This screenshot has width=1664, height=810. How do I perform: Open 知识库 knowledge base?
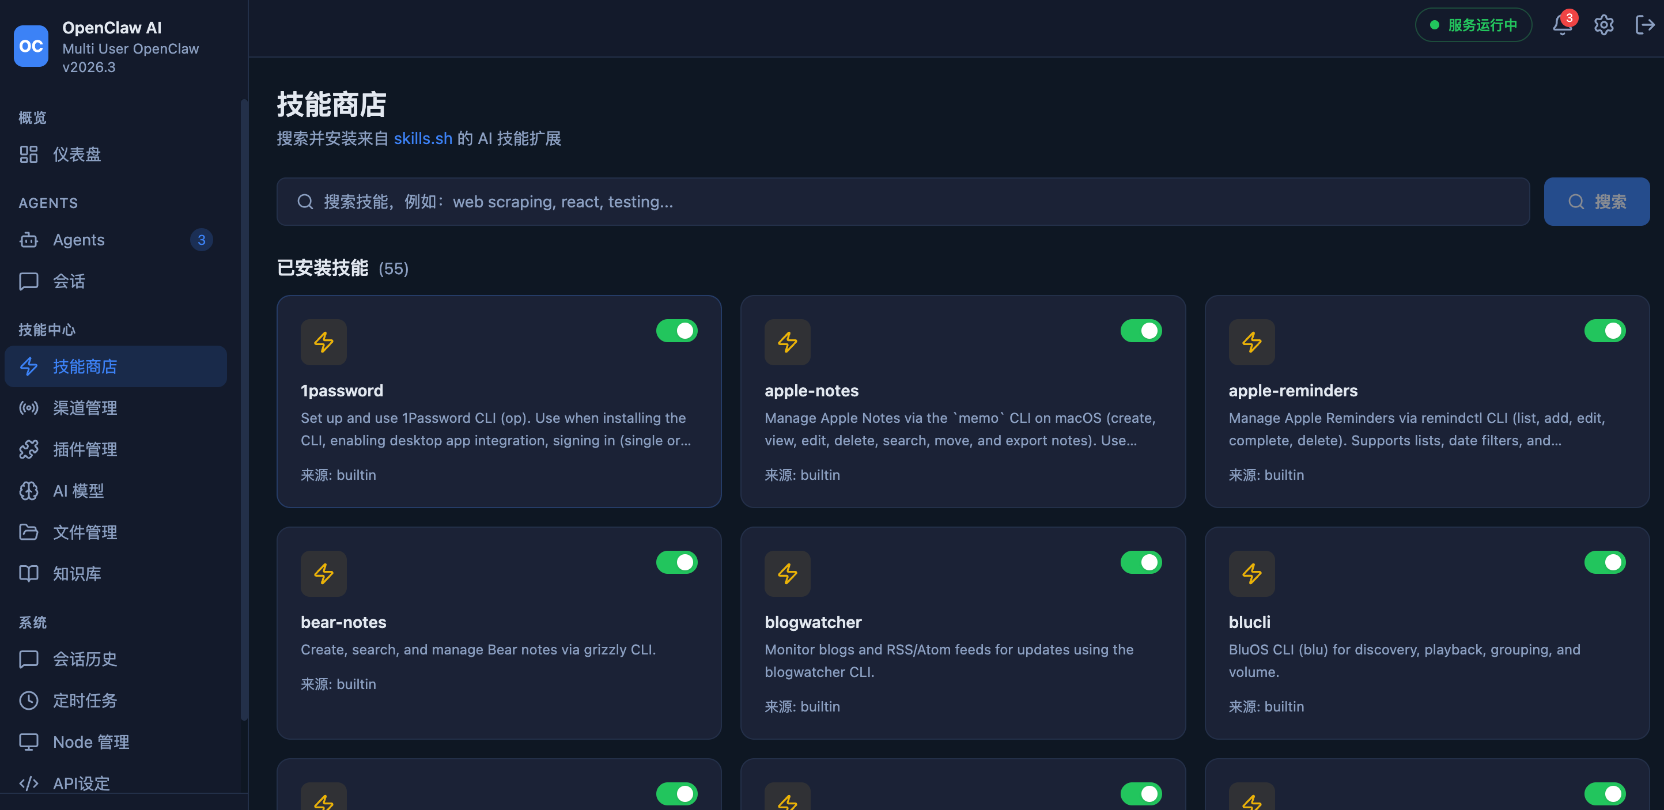(x=116, y=573)
